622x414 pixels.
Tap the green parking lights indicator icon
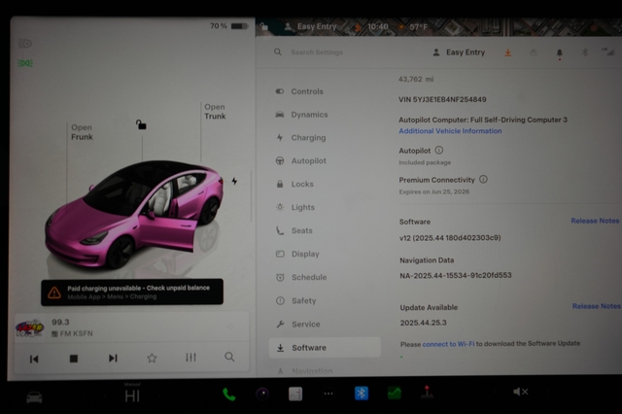(x=25, y=63)
